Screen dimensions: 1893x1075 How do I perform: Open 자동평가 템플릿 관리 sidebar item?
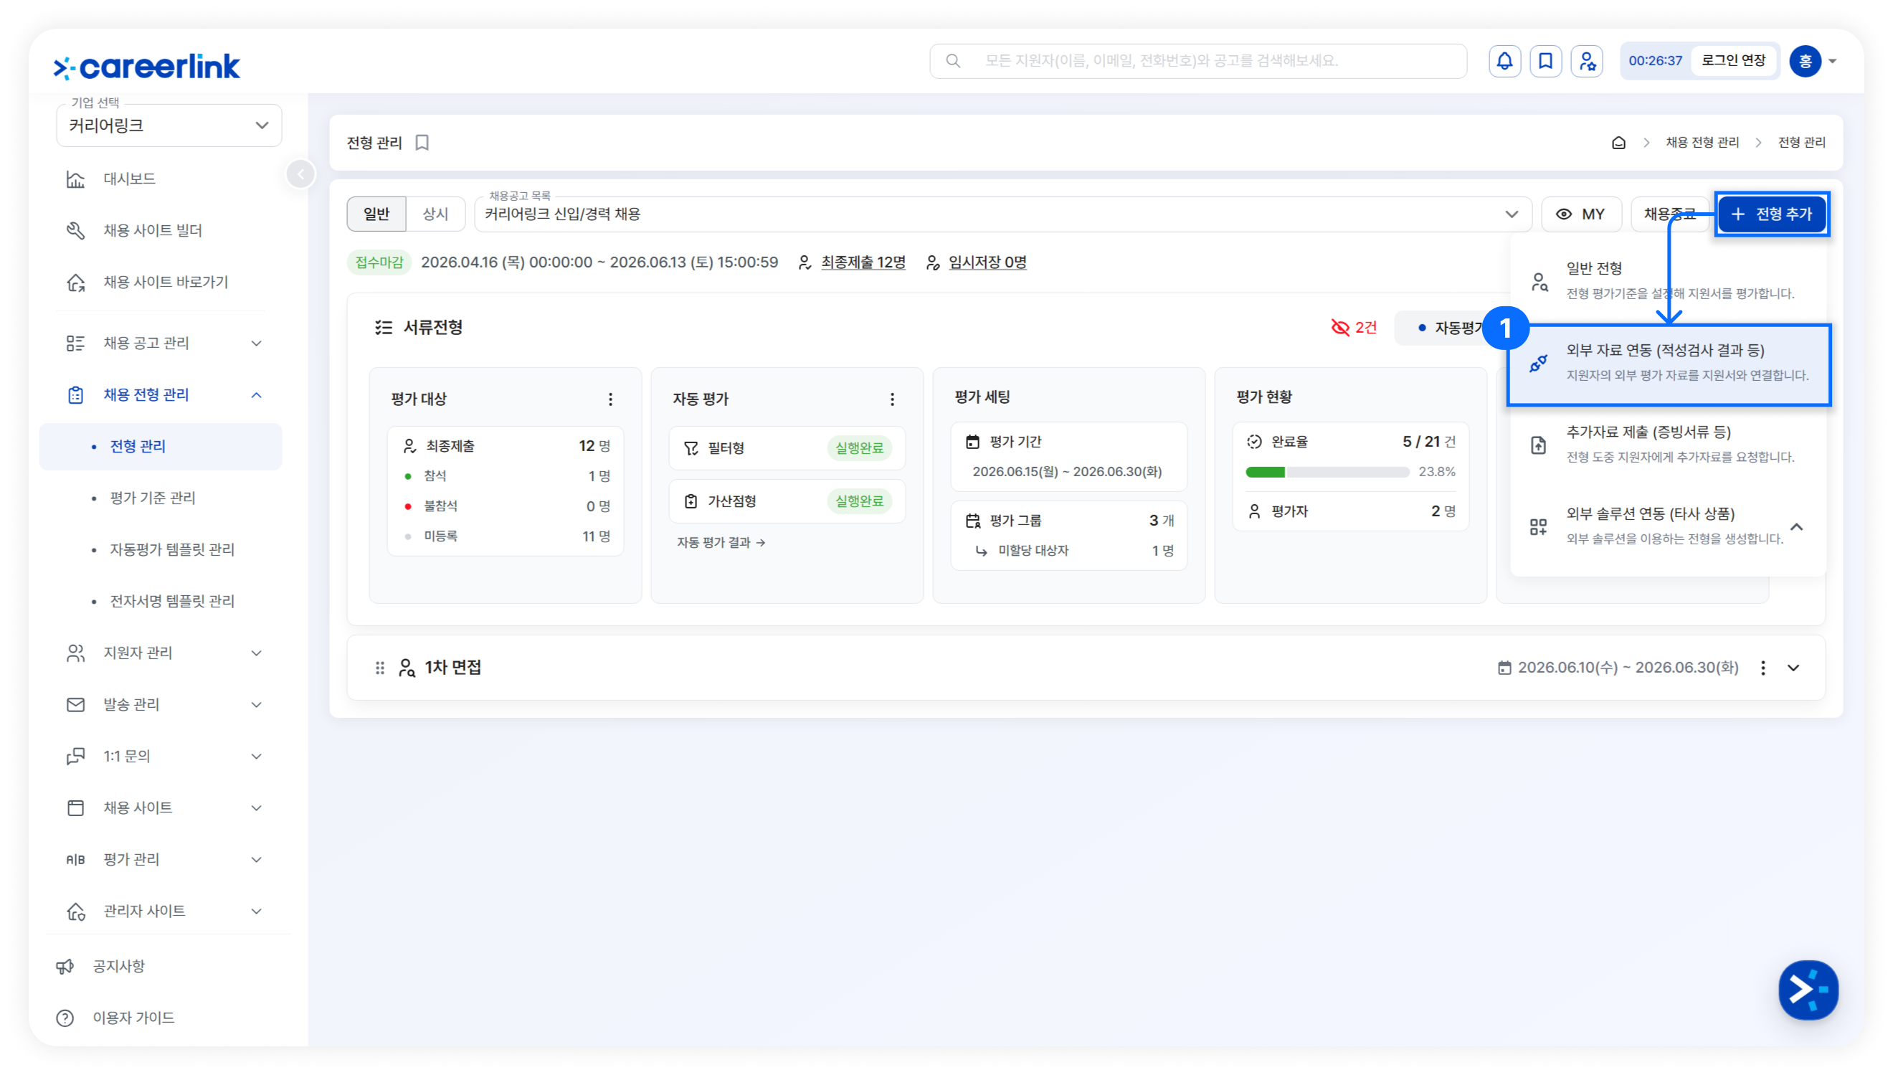[172, 549]
